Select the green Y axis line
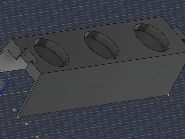 (92, 82)
